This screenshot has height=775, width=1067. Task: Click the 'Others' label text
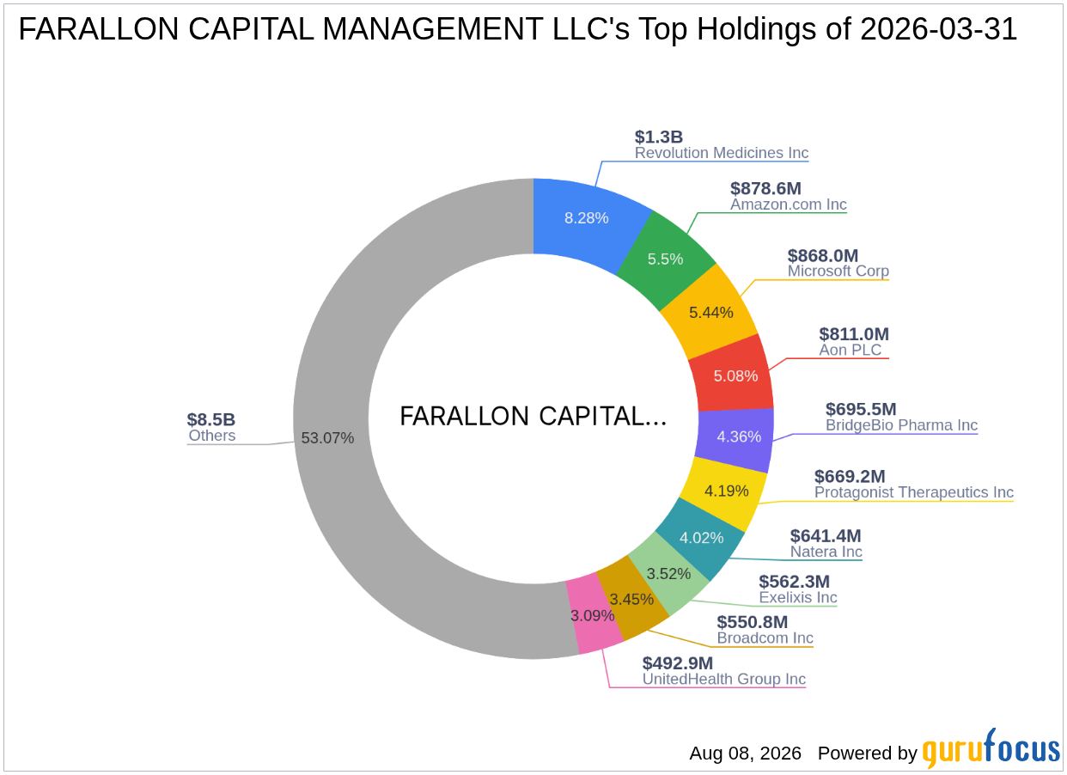pos(211,436)
